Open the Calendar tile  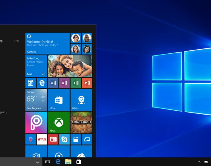pos(31,83)
